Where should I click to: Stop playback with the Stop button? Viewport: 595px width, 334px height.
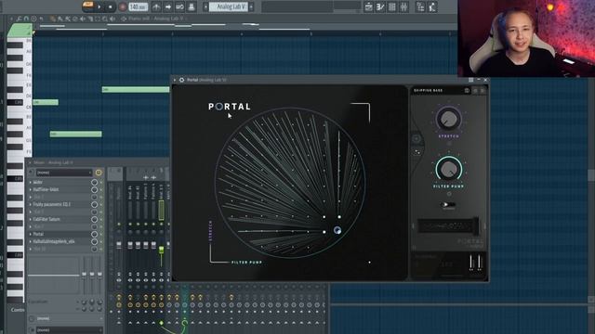(x=110, y=6)
